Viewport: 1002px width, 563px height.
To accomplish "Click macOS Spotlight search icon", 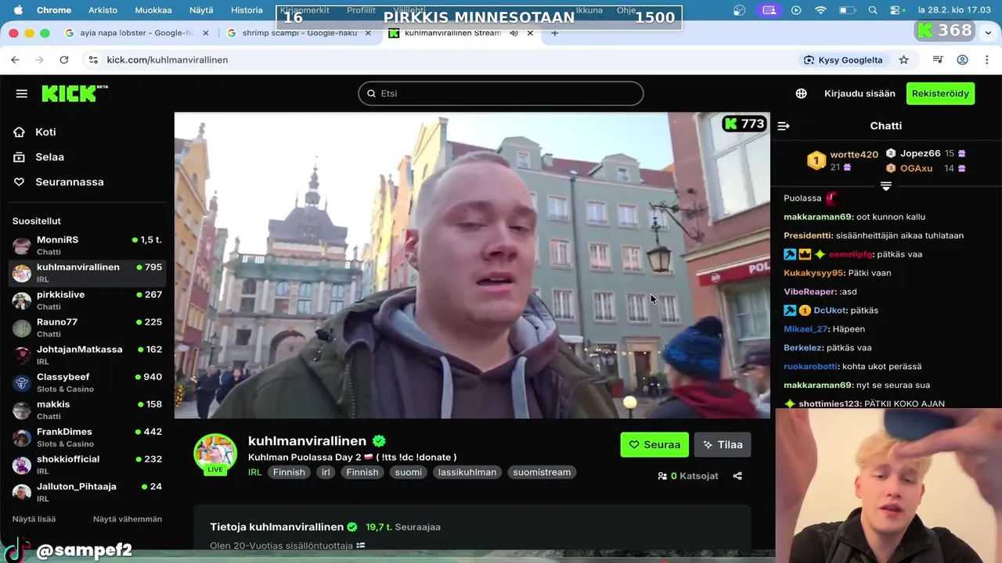I will point(873,10).
